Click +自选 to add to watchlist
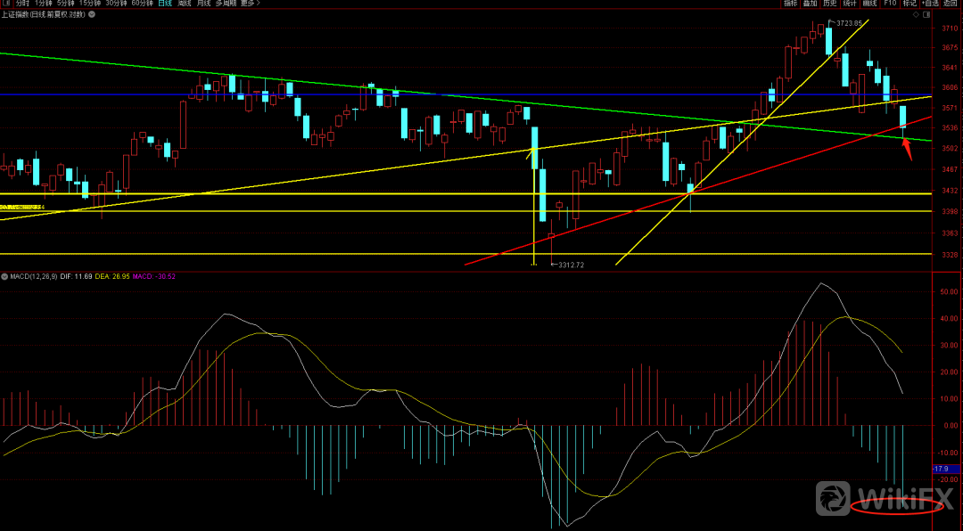963x531 pixels. tap(930, 4)
